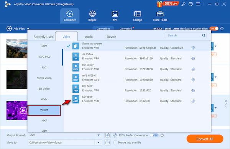The image size is (230, 149).
Task: Expand format dropdown for third video
Action: pyautogui.click(x=215, y=108)
